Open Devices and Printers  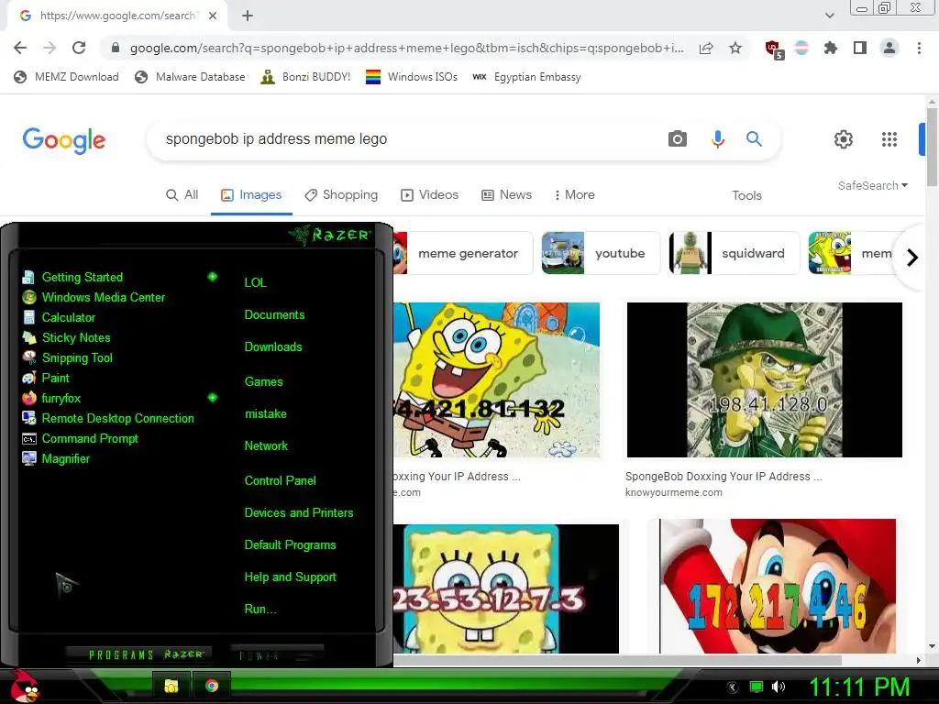pos(299,513)
